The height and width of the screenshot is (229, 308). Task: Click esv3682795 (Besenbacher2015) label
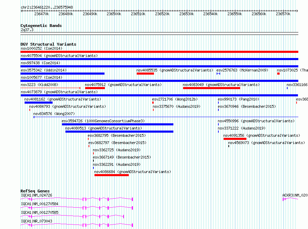(117, 135)
